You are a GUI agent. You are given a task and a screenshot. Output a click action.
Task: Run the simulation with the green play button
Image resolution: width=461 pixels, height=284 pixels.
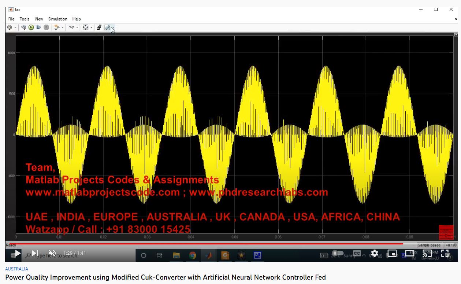coord(31,27)
